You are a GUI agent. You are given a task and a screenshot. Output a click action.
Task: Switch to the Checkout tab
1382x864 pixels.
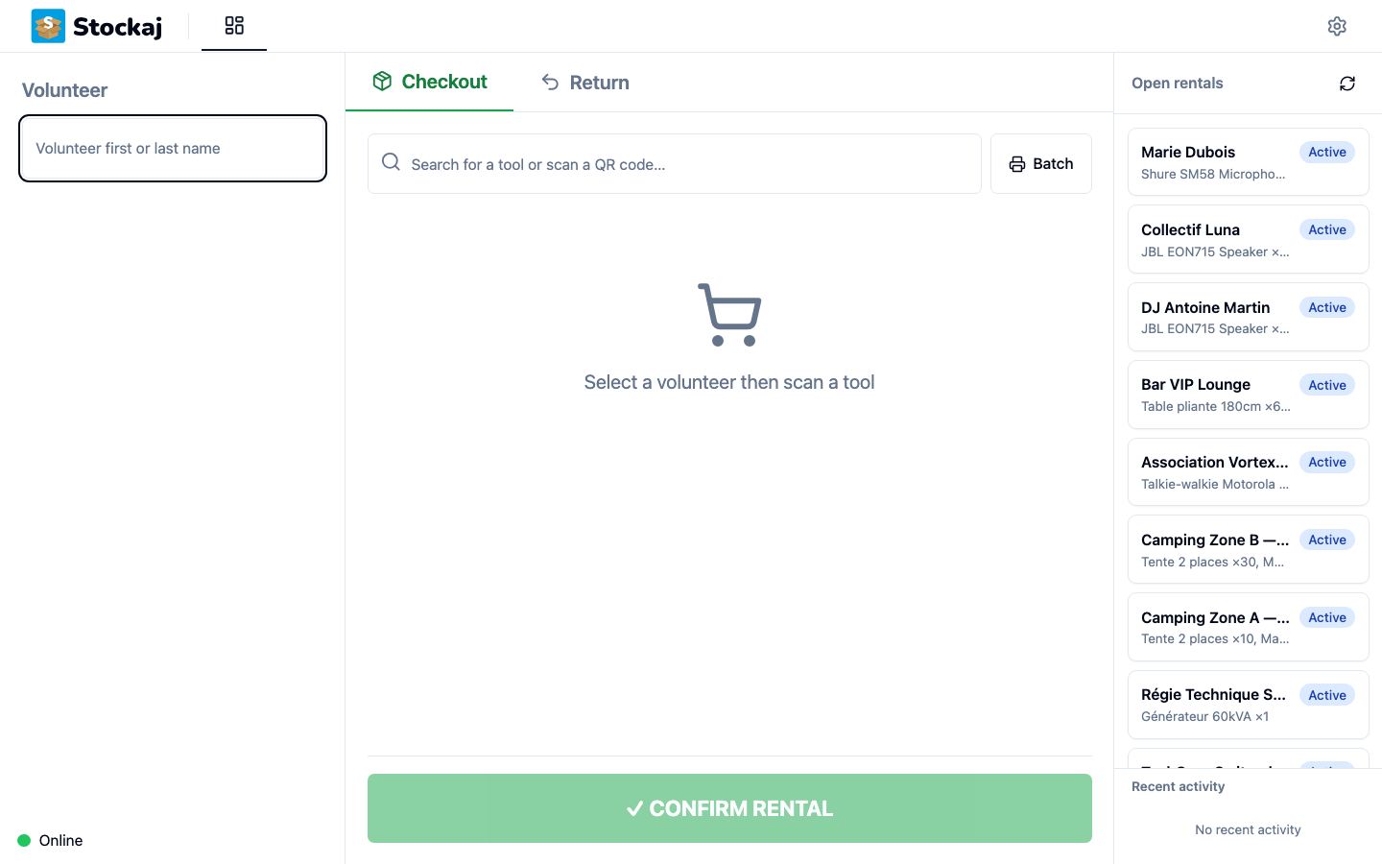click(x=430, y=82)
